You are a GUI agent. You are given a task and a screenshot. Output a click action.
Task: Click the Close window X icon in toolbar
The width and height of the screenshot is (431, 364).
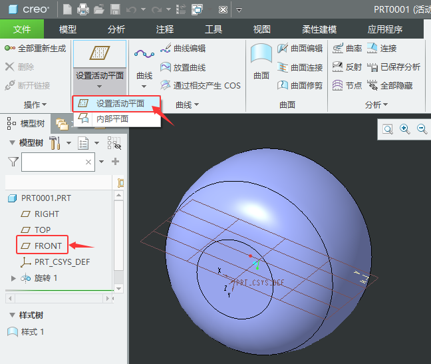point(223,10)
